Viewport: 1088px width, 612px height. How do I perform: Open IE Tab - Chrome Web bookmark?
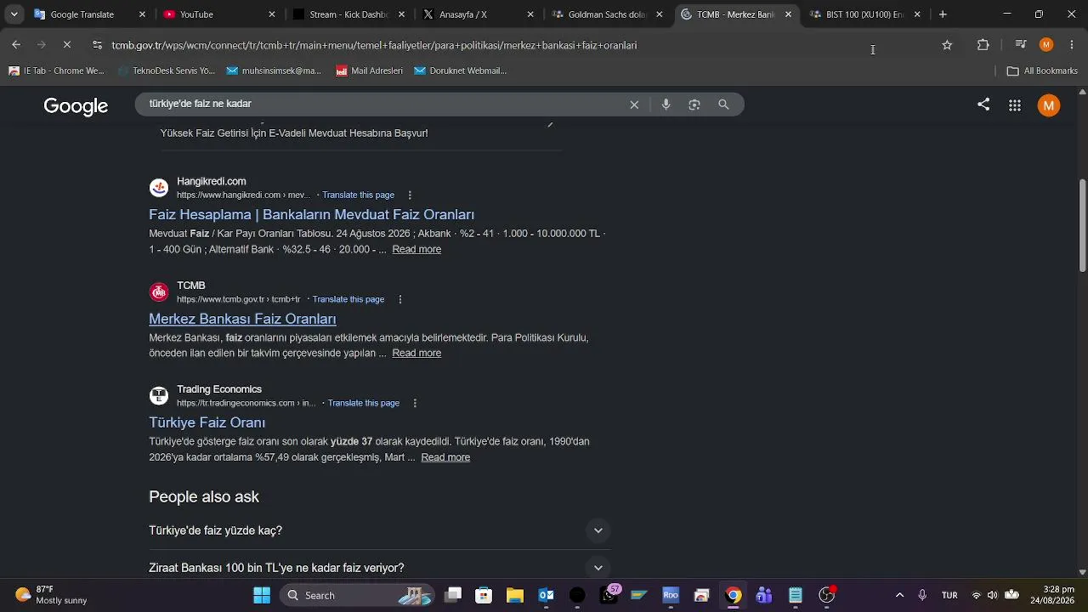(x=56, y=71)
